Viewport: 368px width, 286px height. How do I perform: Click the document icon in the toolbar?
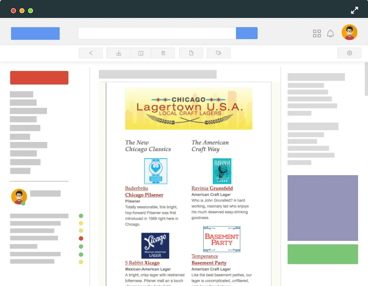point(191,53)
